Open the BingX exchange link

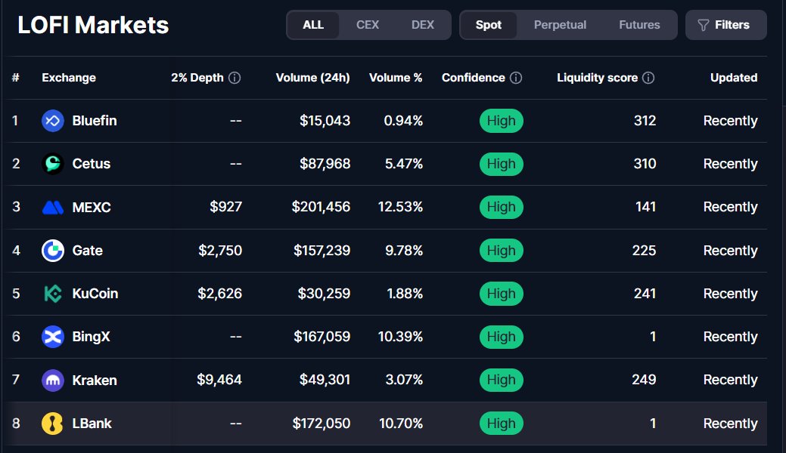pos(91,337)
